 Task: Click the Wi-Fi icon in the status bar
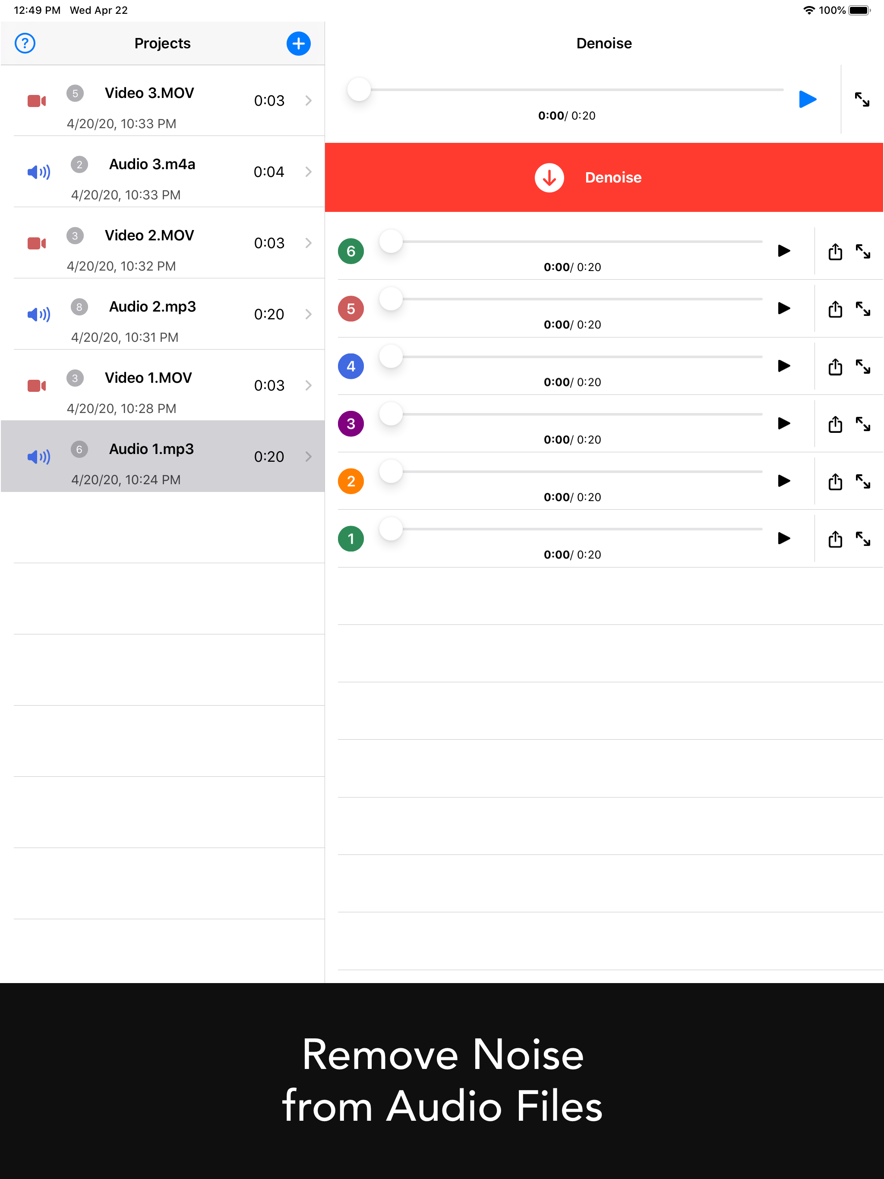(x=808, y=9)
